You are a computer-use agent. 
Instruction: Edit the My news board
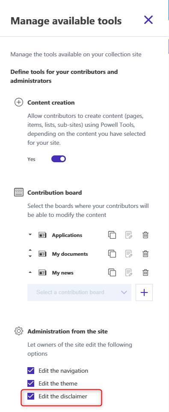tap(129, 273)
